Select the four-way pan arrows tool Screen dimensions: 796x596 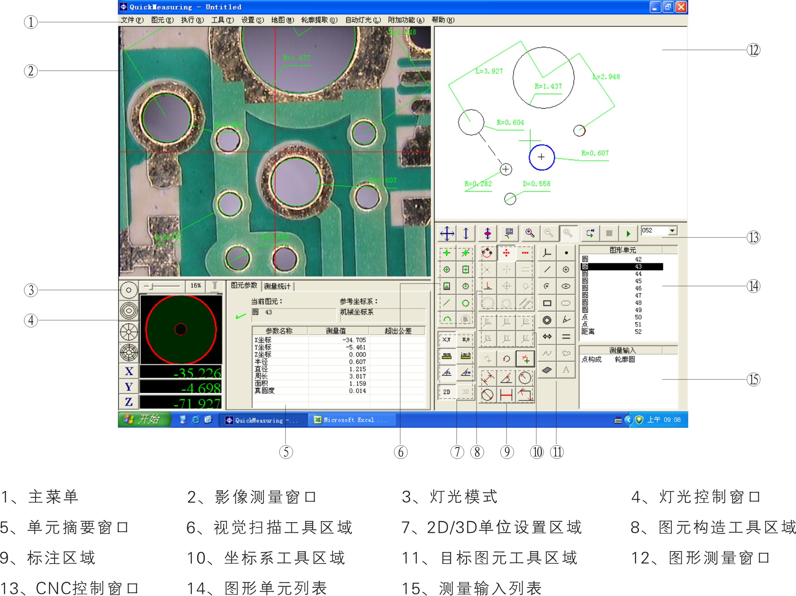pos(447,233)
